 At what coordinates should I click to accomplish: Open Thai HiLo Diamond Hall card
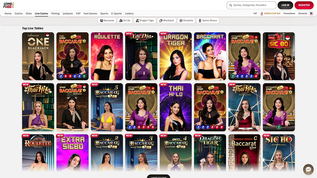click(x=244, y=107)
